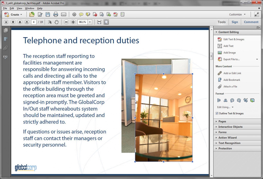This screenshot has width=263, height=179.
Task: Click the zoom percentage field showing 86.1%
Action: [x=82, y=22]
